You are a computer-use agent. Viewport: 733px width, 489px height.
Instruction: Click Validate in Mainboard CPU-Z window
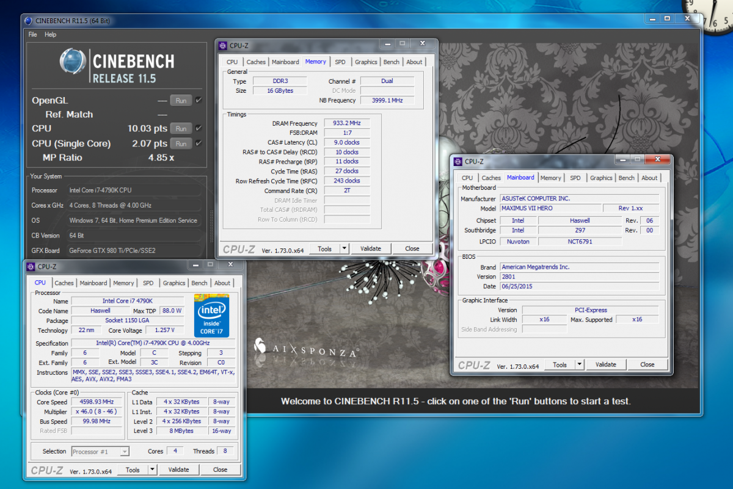click(x=605, y=364)
